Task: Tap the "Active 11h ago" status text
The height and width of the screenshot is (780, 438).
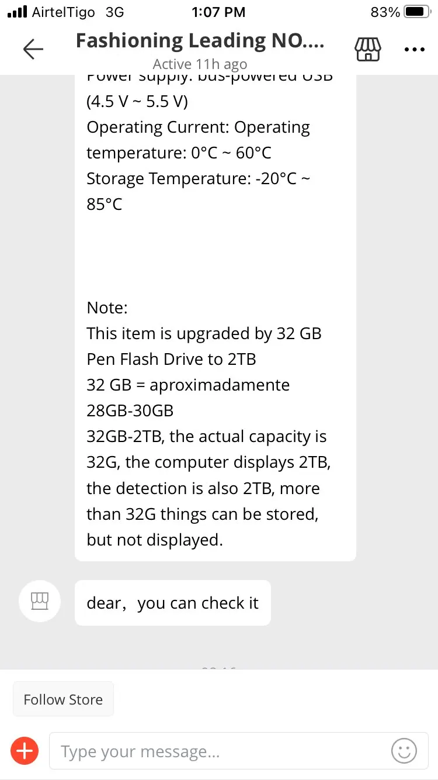Action: point(200,64)
